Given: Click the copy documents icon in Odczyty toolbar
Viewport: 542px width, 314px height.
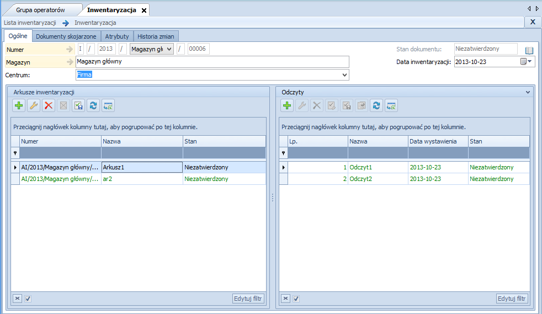Looking at the screenshot, I should (x=361, y=106).
